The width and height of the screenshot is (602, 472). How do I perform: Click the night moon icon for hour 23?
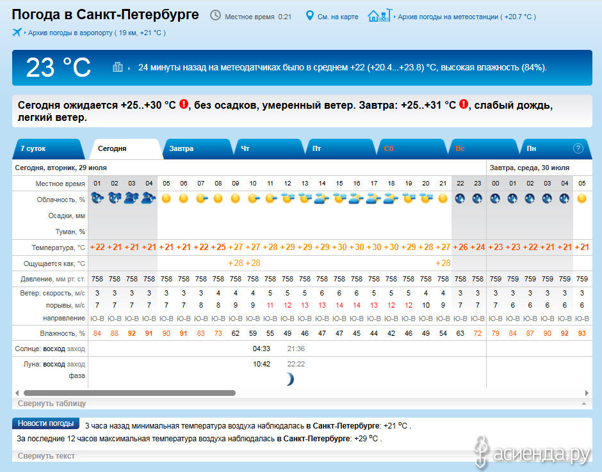(x=477, y=199)
